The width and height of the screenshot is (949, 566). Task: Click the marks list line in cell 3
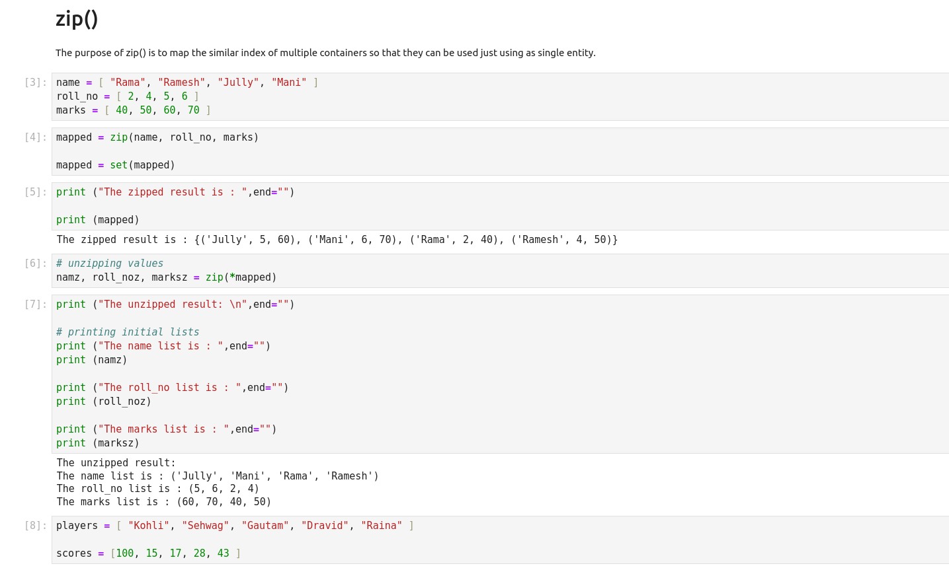point(133,110)
